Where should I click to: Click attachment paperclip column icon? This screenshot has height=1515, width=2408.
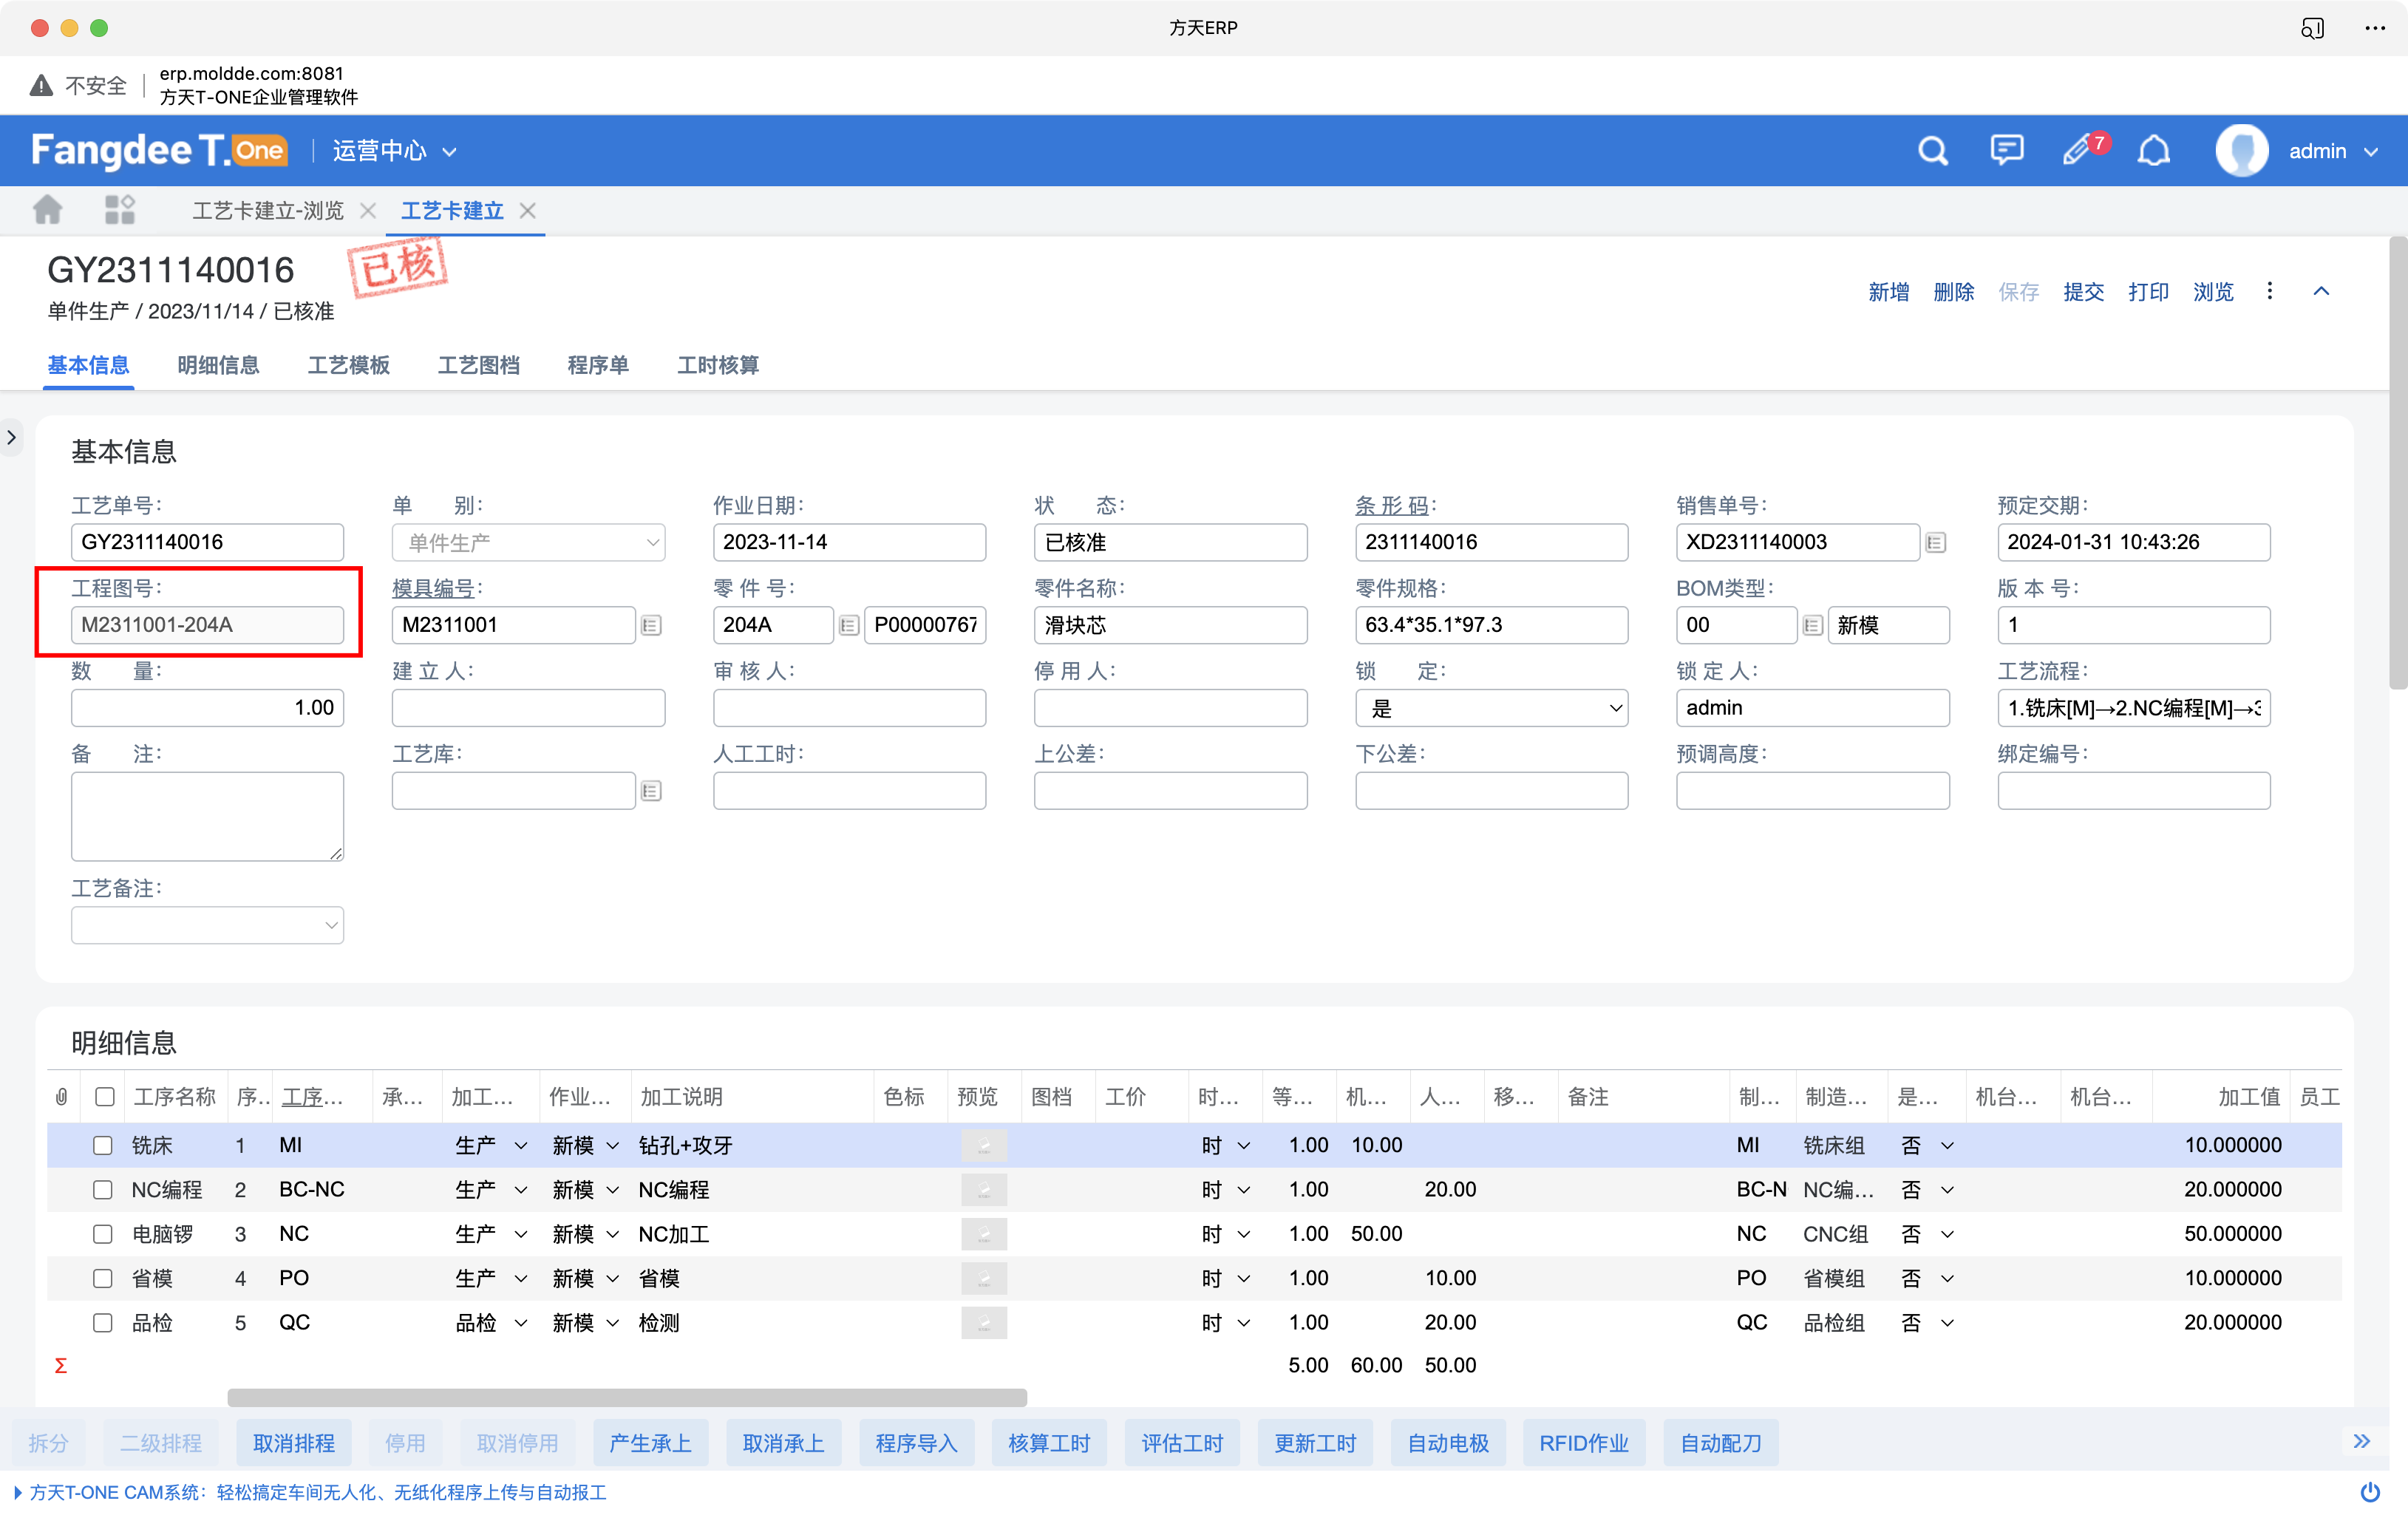[x=61, y=1096]
